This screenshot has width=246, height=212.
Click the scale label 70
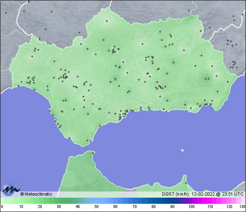[x=134, y=206]
